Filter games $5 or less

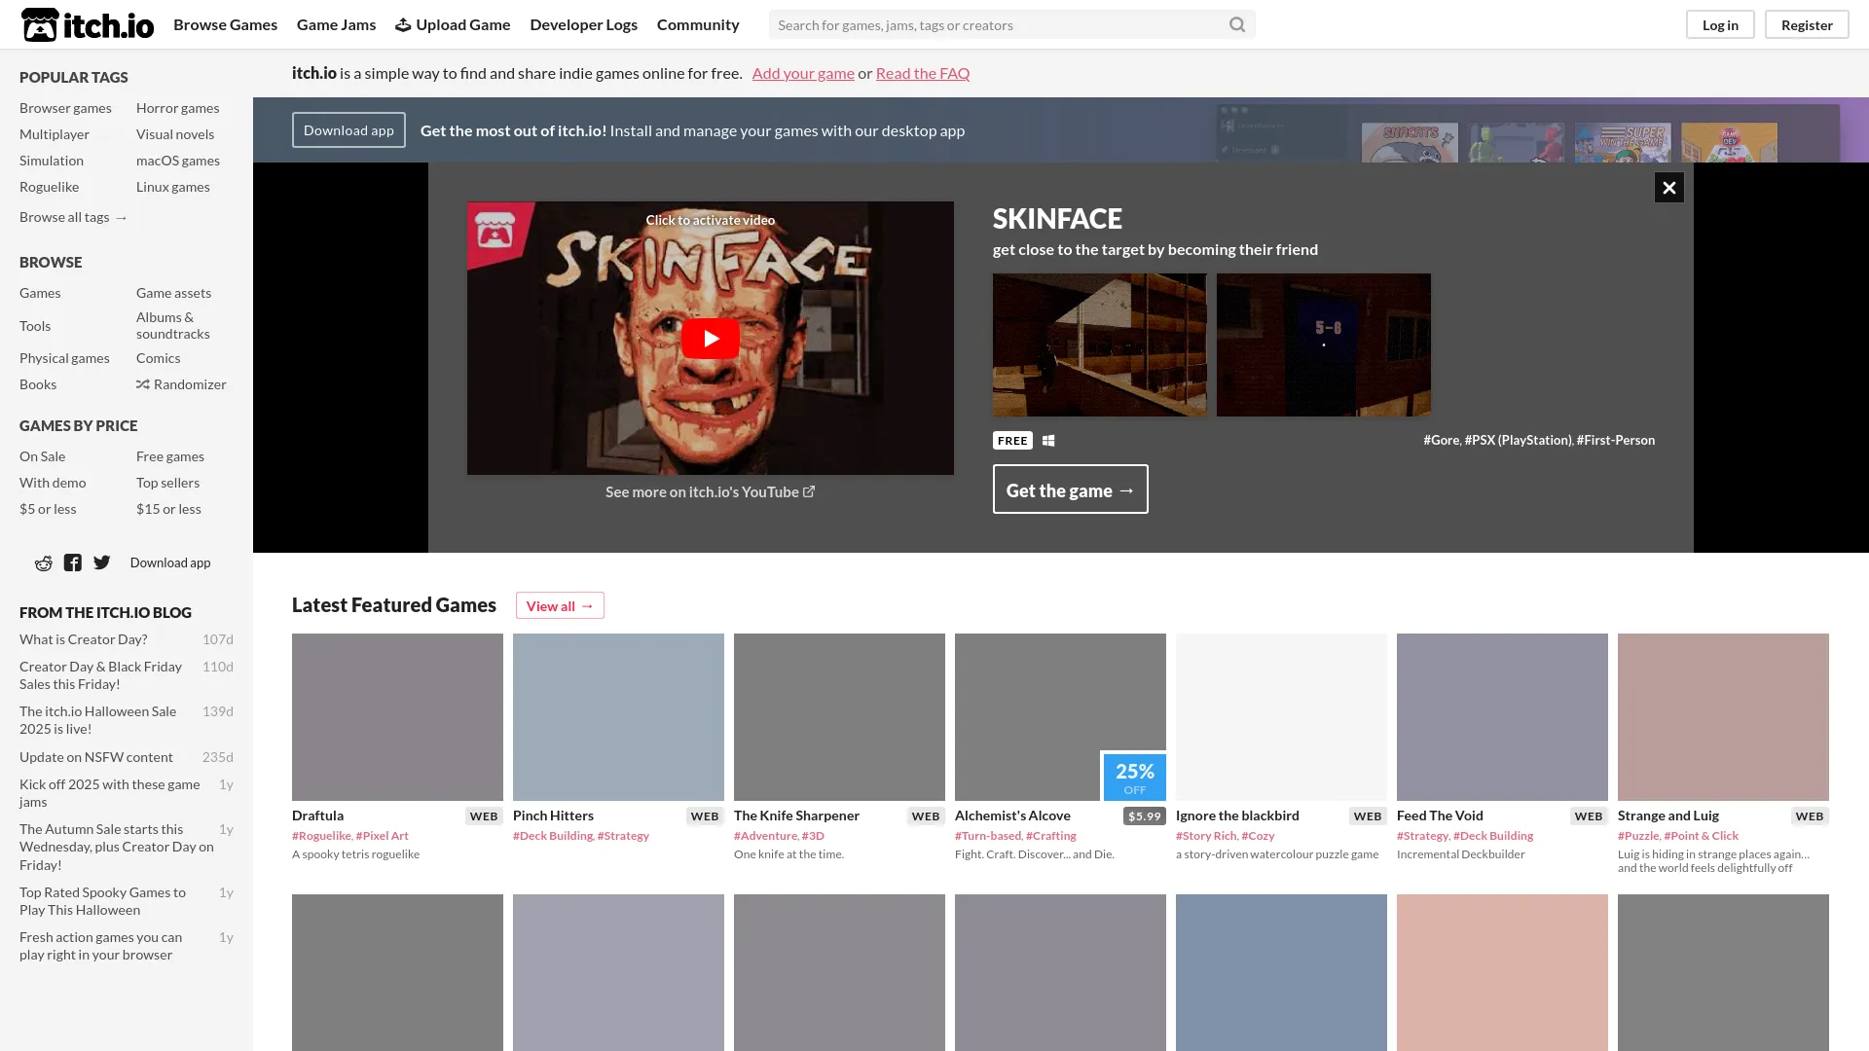48,509
